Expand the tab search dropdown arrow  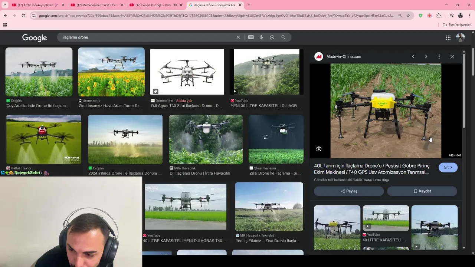[x=5, y=5]
